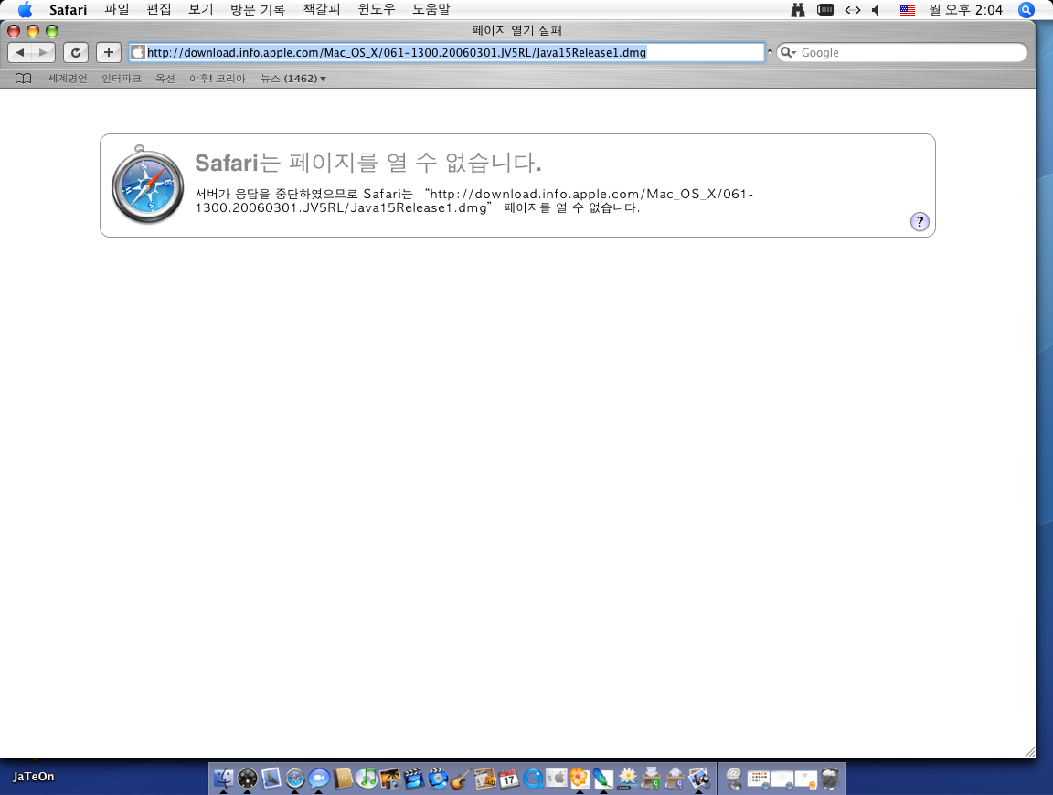
Task: Launch Dashboard from the Dock
Action: [x=247, y=779]
